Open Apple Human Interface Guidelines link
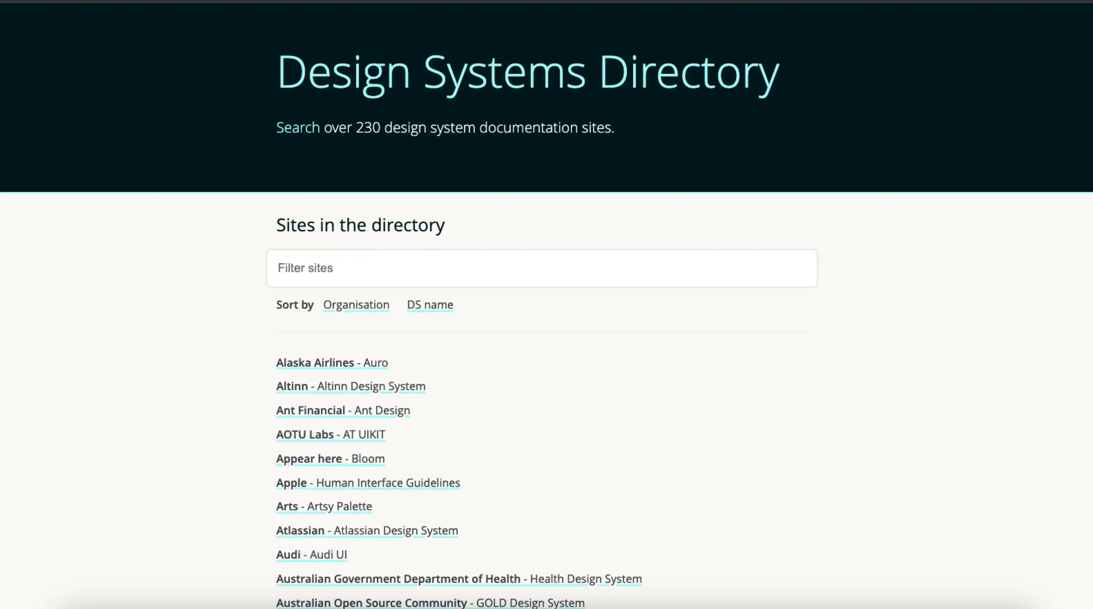Viewport: 1093px width, 609px height. tap(368, 483)
